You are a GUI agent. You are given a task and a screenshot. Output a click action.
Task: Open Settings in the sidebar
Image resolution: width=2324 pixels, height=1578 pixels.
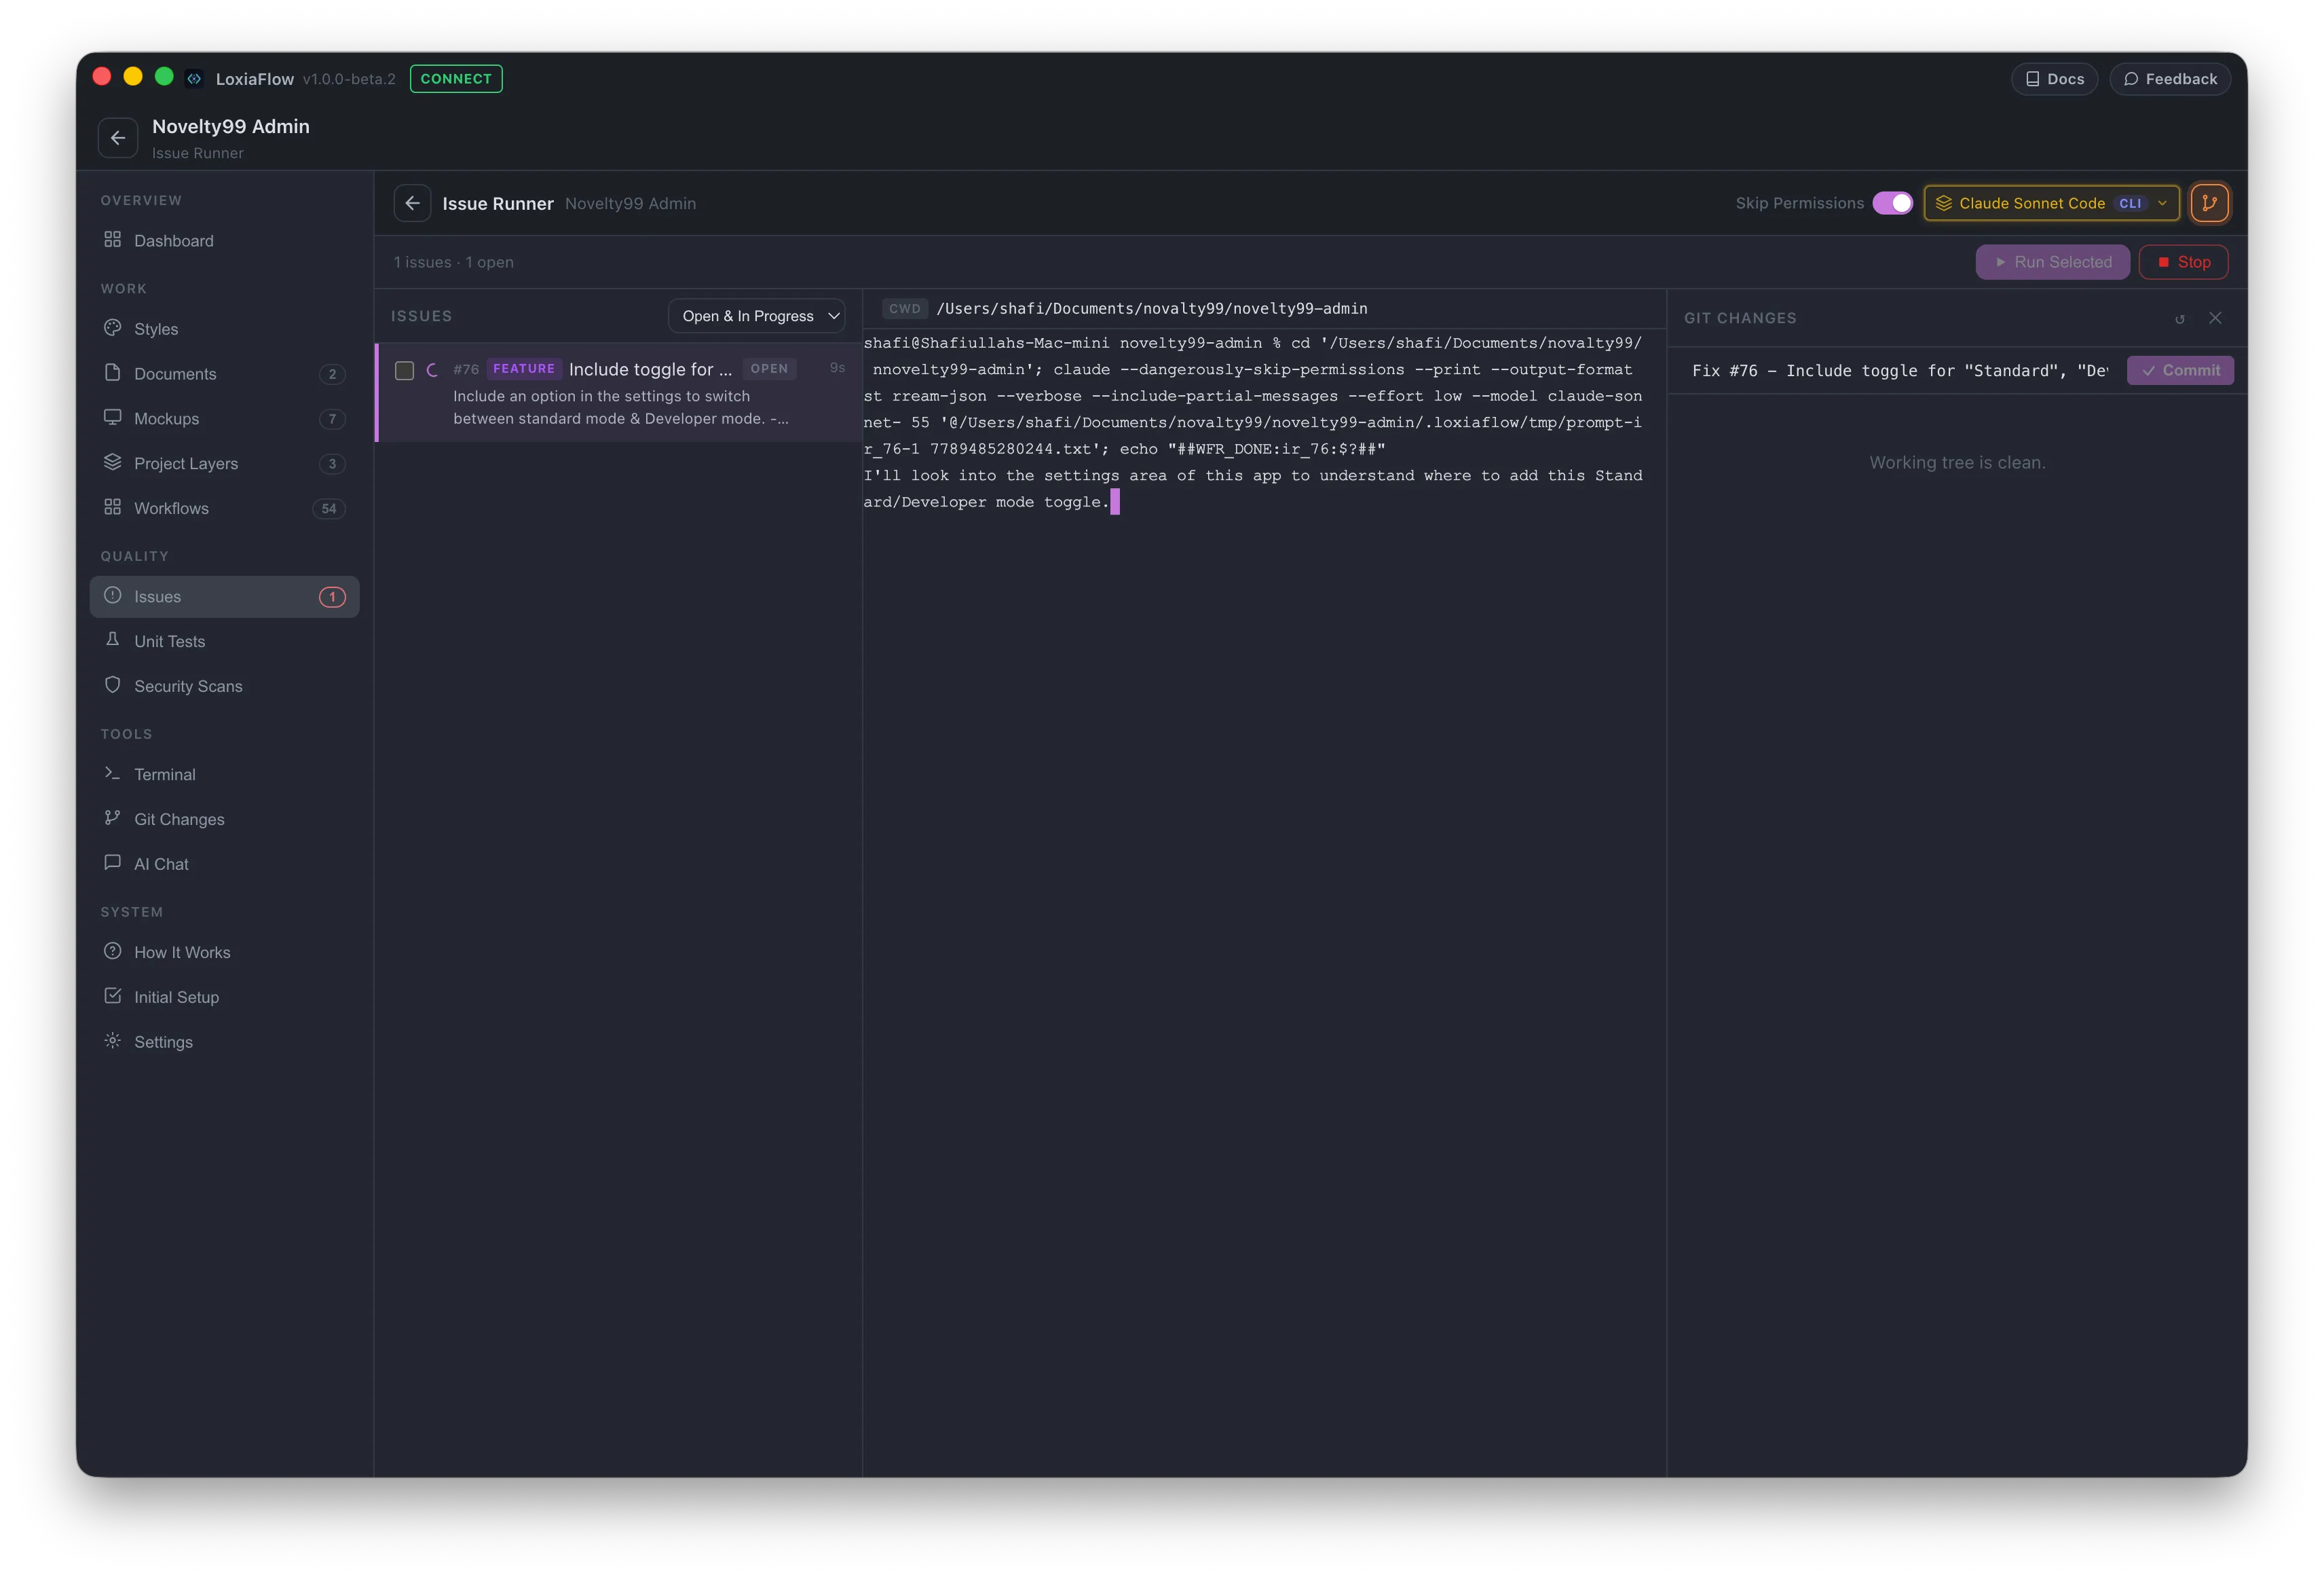pos(224,1042)
